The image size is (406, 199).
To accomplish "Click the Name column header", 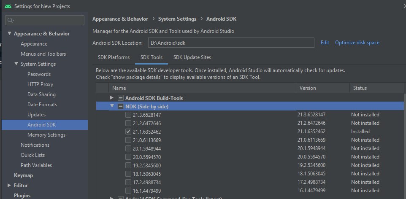I will point(202,88).
